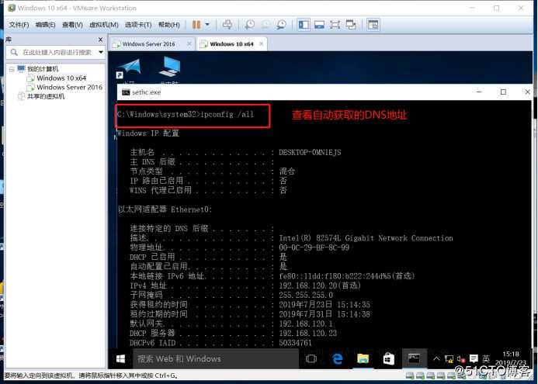Select Windows Server 2016 in library tree
Screen dimensions: 538x384
point(70,88)
